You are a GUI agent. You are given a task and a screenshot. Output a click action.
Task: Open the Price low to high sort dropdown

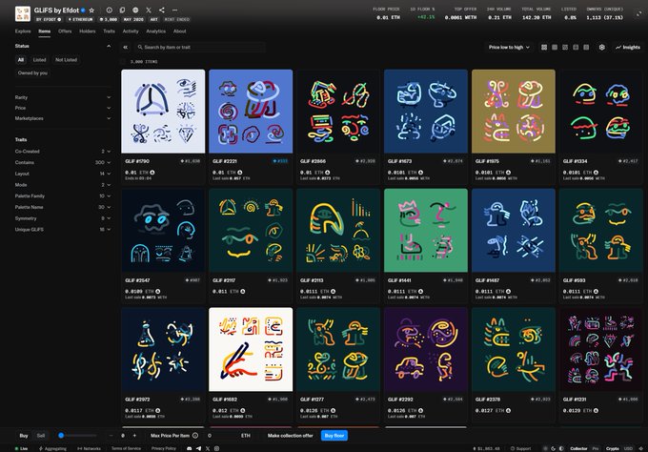tap(509, 48)
